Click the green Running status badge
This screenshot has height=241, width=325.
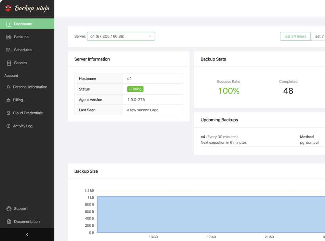pyautogui.click(x=135, y=89)
